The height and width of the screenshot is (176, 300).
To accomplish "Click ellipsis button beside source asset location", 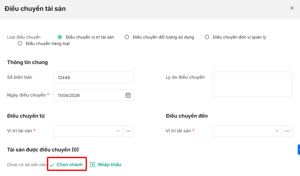I will tap(128, 131).
